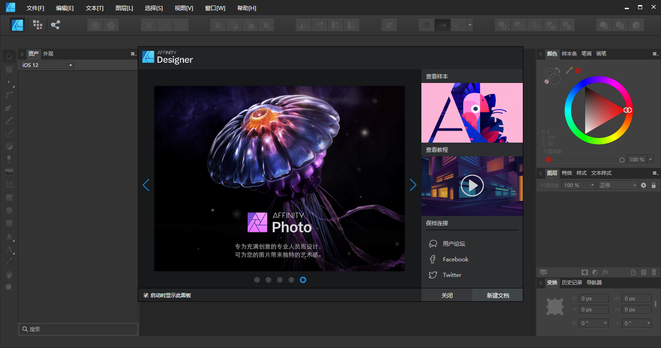The height and width of the screenshot is (348, 661).
Task: Pick color with the eyedropper in Colour panel
Action: (569, 70)
